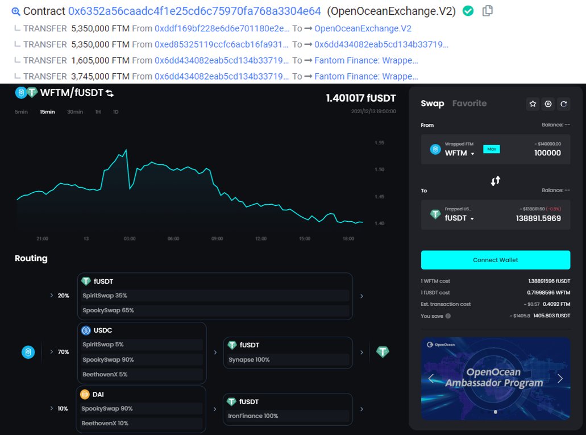Screen dimensions: 586x435
Task: Click the fUSDT icon in 20% route box
Action: coord(86,281)
